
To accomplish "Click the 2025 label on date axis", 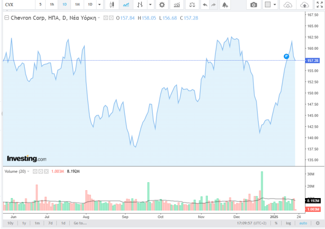I will click(274, 217).
